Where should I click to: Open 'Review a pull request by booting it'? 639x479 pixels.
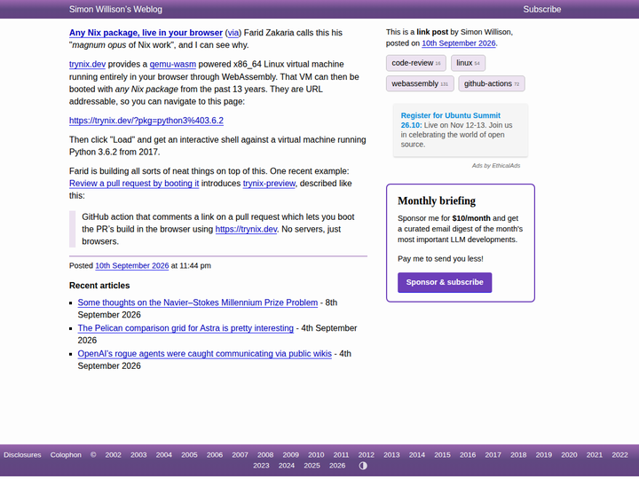134,184
